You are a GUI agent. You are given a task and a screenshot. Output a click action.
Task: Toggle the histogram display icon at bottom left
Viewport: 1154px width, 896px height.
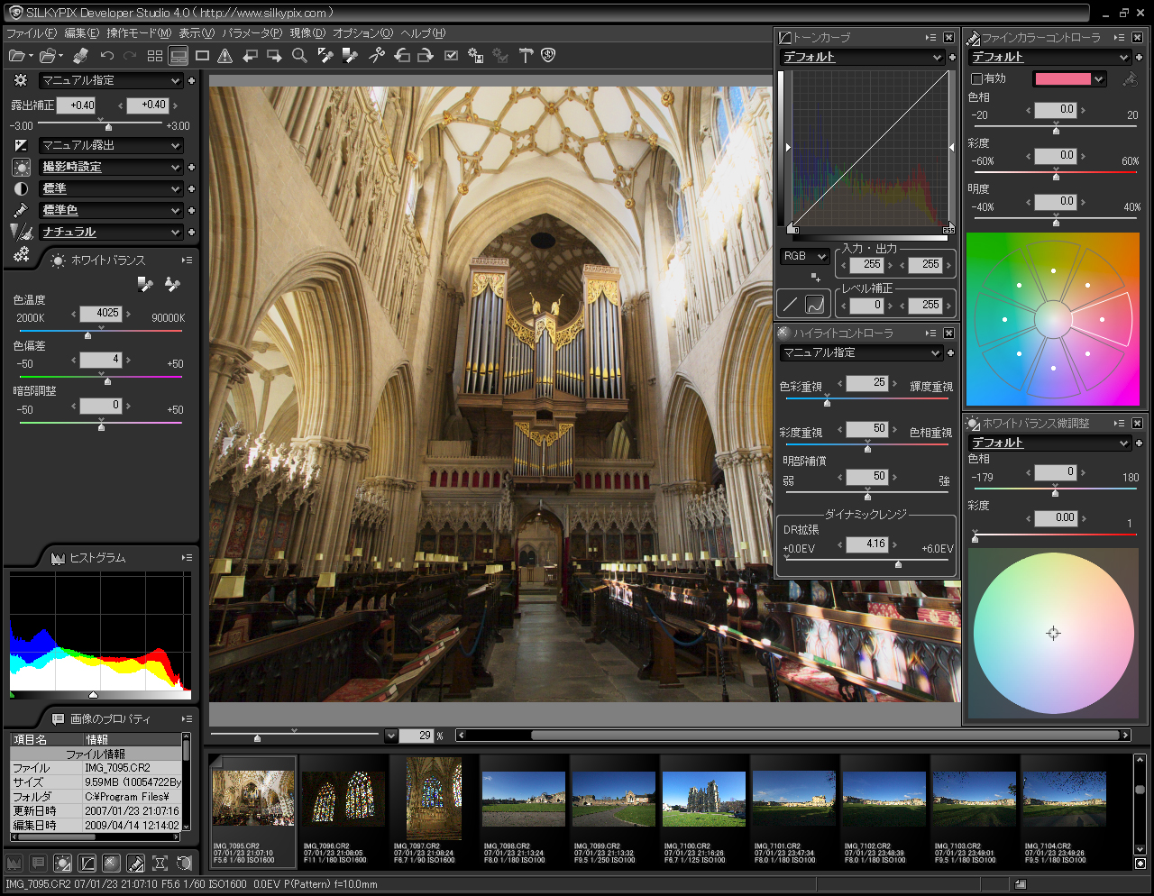tap(14, 863)
